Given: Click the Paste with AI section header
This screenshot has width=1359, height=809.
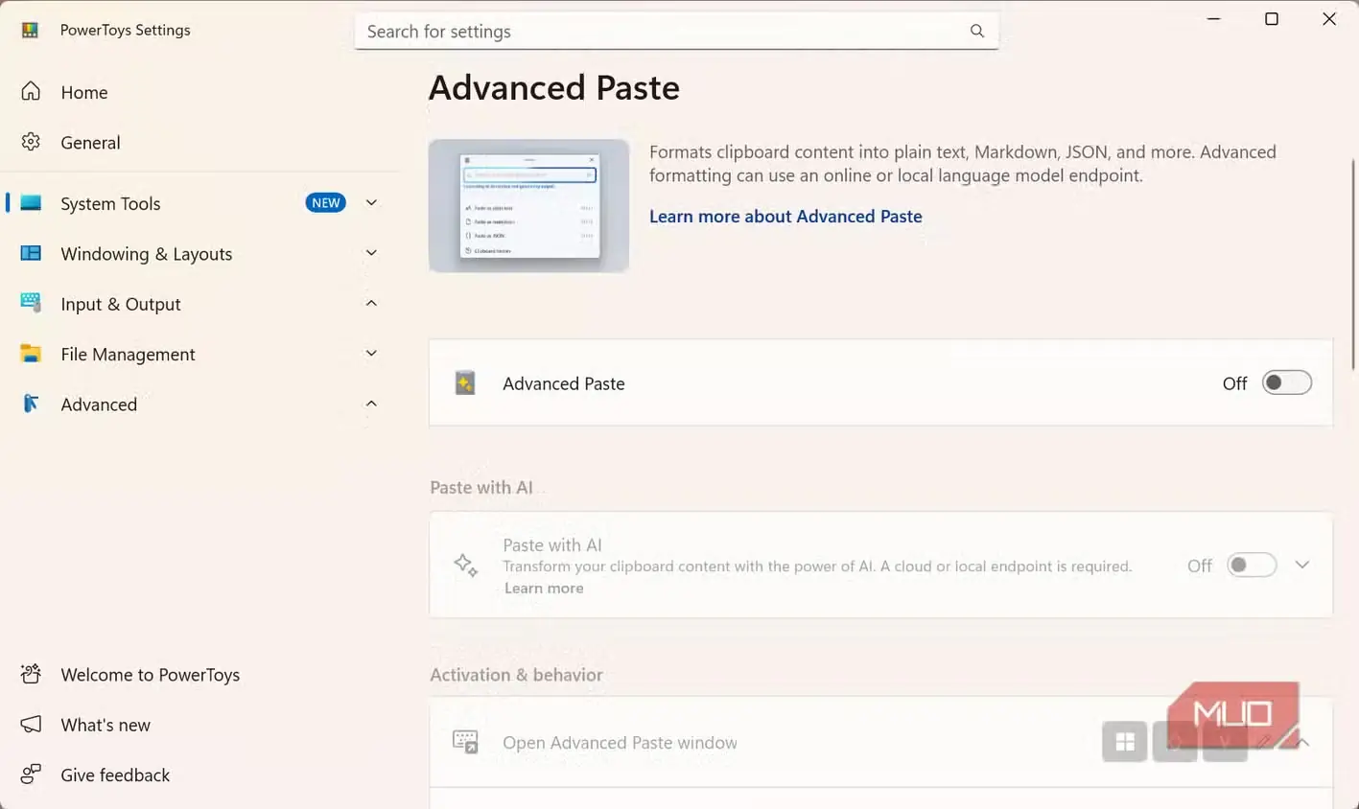Looking at the screenshot, I should 481,487.
